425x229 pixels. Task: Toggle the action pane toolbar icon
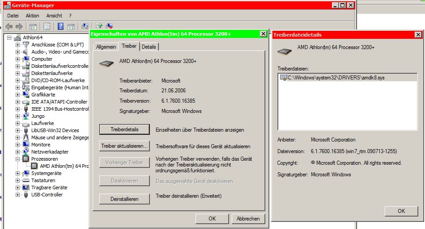coord(71,26)
